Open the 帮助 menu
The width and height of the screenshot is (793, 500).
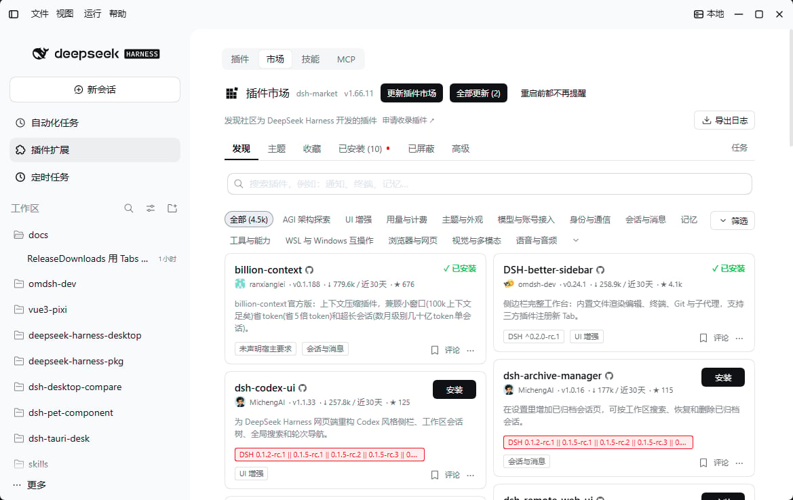[118, 14]
